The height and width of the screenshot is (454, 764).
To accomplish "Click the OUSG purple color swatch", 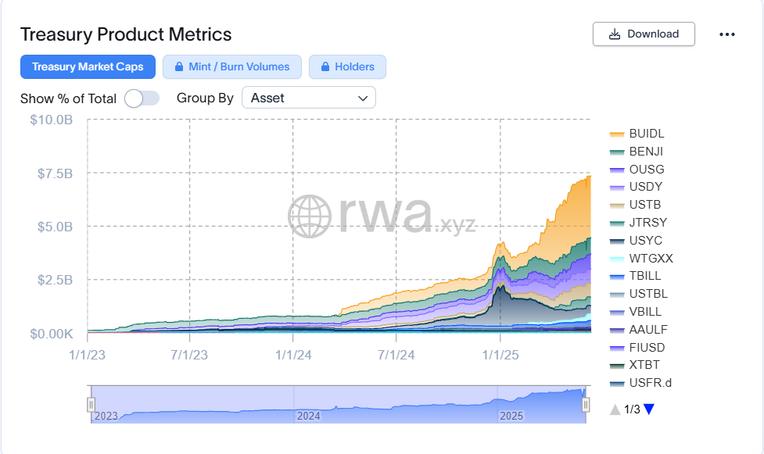I will click(x=616, y=170).
